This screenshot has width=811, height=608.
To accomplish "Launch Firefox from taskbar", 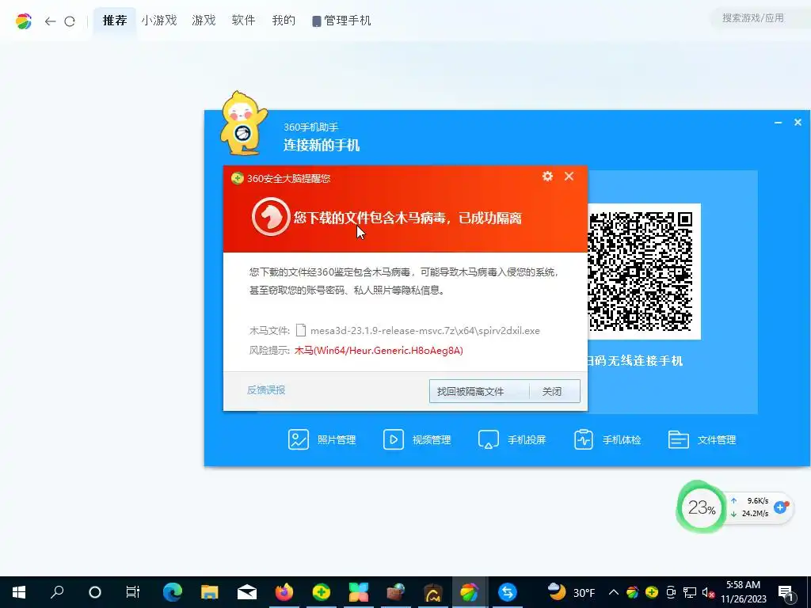I will point(284,592).
